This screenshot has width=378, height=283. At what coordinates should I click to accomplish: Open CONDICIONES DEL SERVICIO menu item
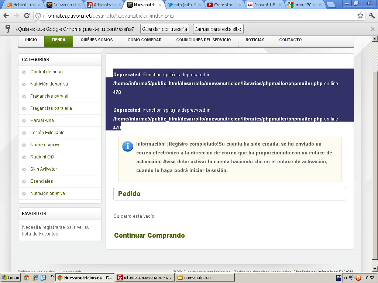pyautogui.click(x=203, y=40)
